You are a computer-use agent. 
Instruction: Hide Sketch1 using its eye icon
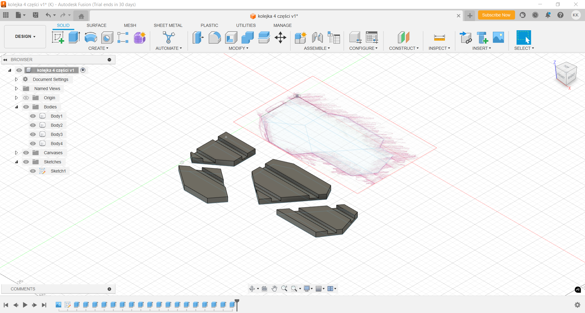click(33, 171)
